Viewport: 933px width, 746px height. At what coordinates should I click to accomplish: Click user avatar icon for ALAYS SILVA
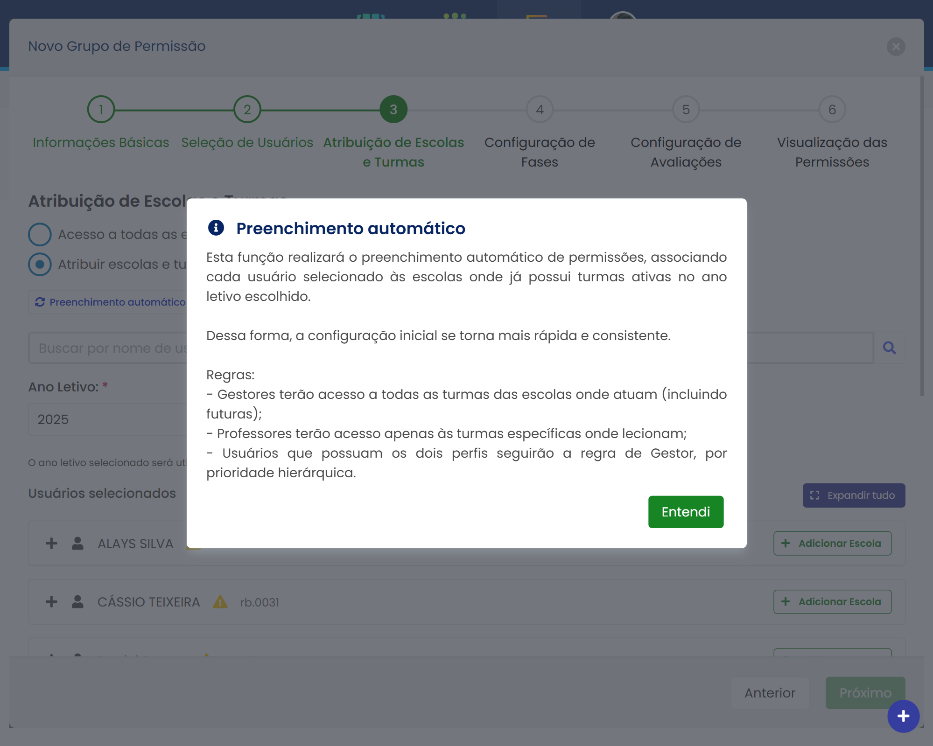click(77, 544)
